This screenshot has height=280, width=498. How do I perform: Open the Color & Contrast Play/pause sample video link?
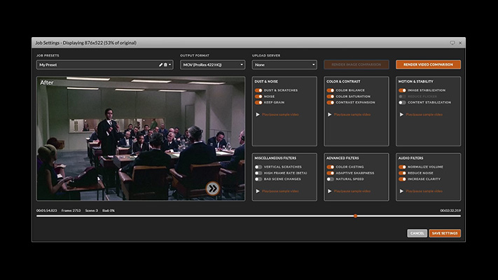coord(352,115)
